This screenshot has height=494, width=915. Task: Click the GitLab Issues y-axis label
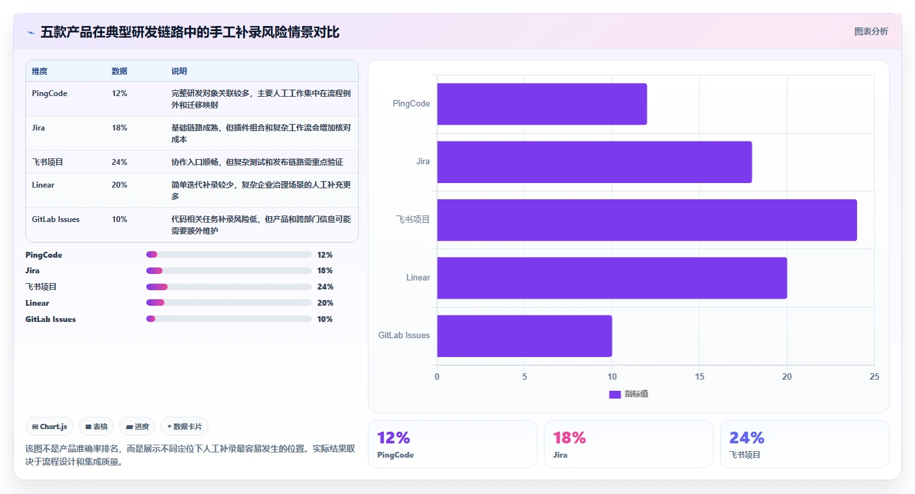(x=404, y=336)
